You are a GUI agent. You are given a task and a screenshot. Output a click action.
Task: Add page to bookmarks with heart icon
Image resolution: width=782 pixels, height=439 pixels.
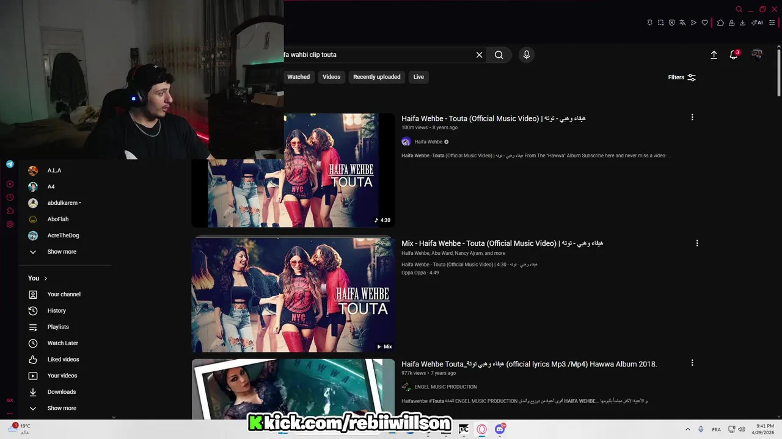pyautogui.click(x=704, y=23)
